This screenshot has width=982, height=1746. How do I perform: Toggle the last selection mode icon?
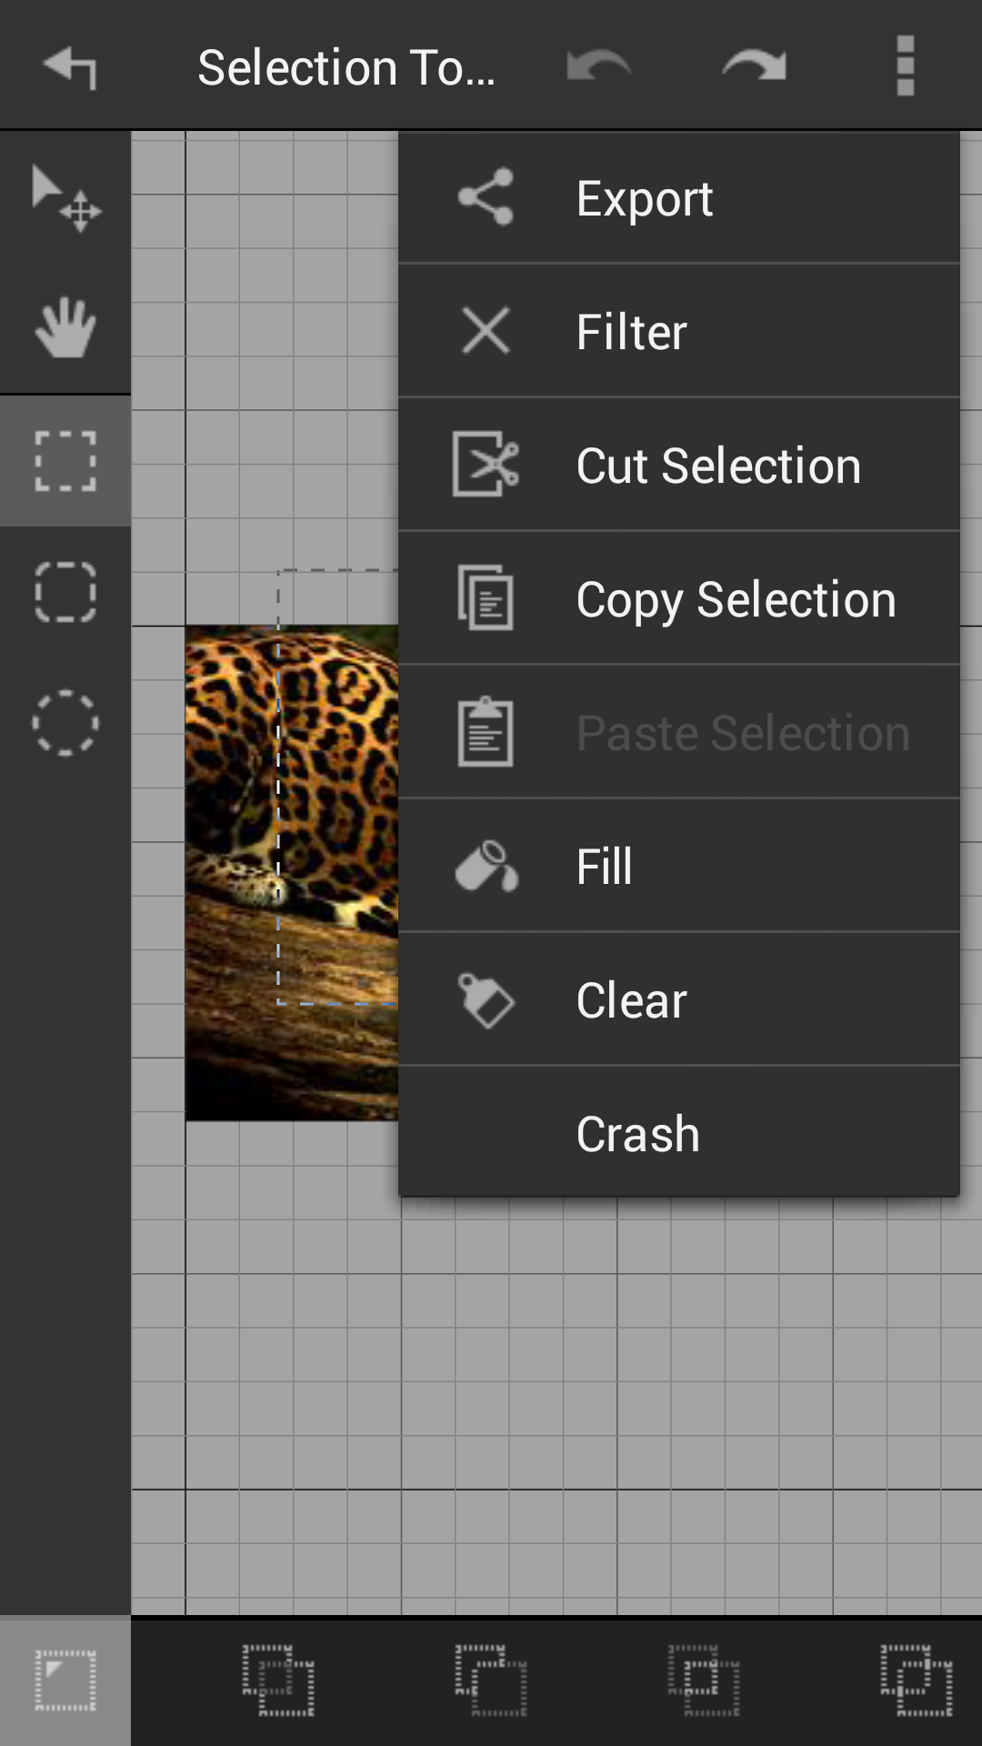click(x=917, y=1681)
